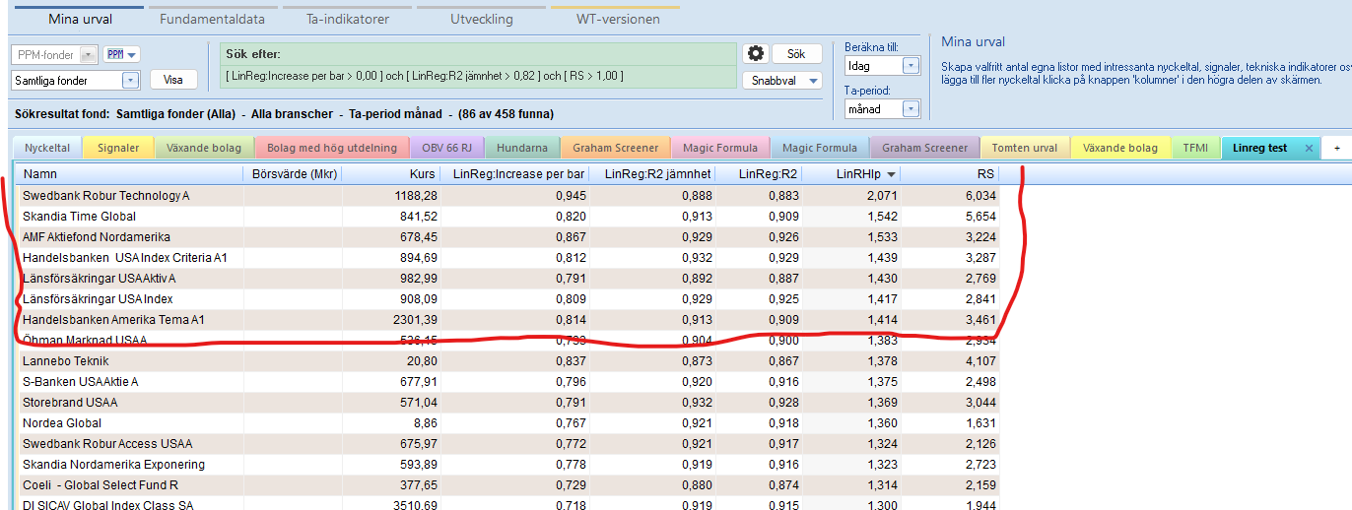The height and width of the screenshot is (510, 1352).
Task: Expand the Beräkna till Idag dropdown
Action: (911, 66)
